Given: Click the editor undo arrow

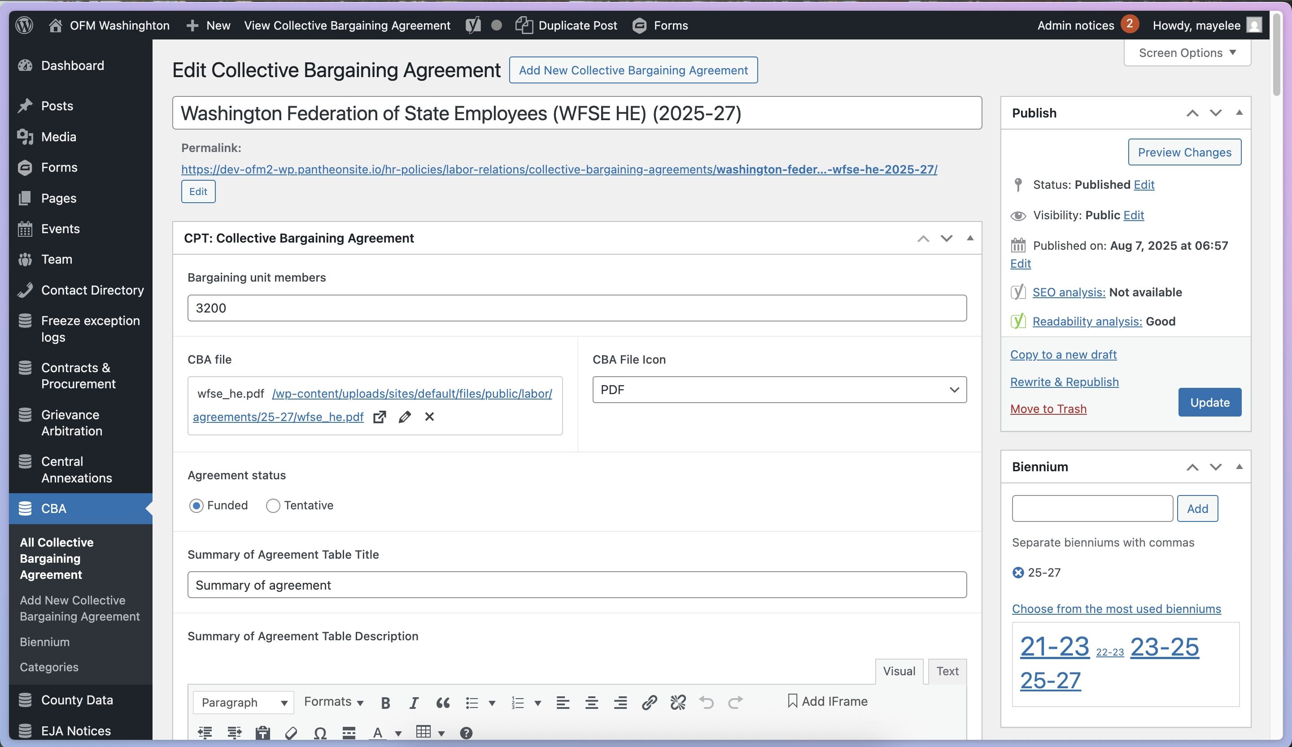Looking at the screenshot, I should tap(707, 702).
